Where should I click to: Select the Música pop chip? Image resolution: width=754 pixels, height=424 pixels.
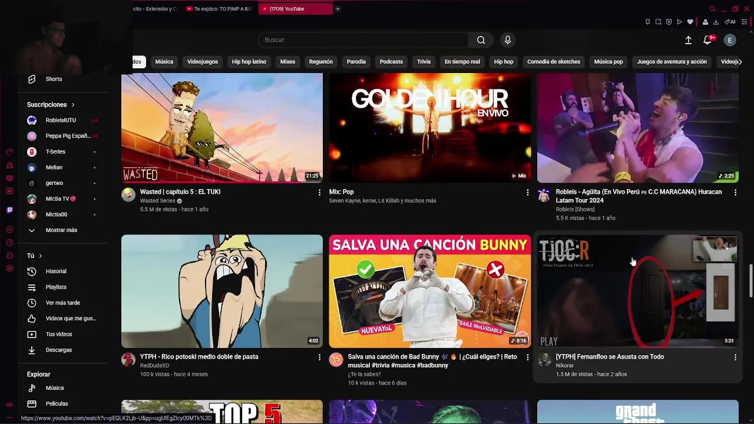pyautogui.click(x=609, y=62)
